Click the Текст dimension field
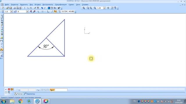This screenshot has height=104, width=186. 61,90
